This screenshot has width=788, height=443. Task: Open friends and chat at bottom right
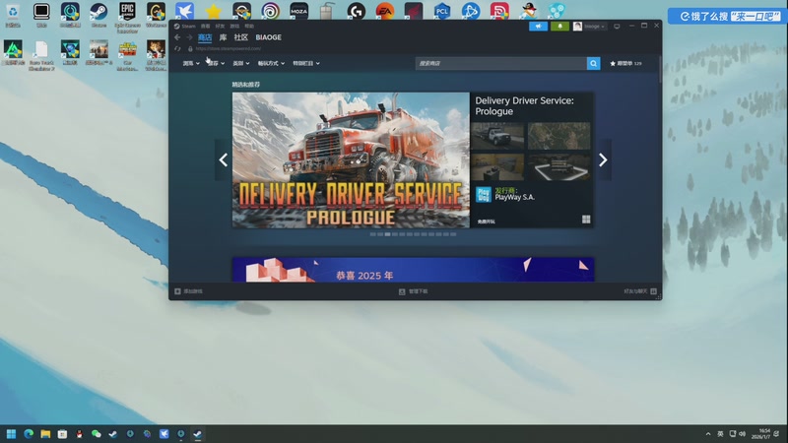point(639,291)
